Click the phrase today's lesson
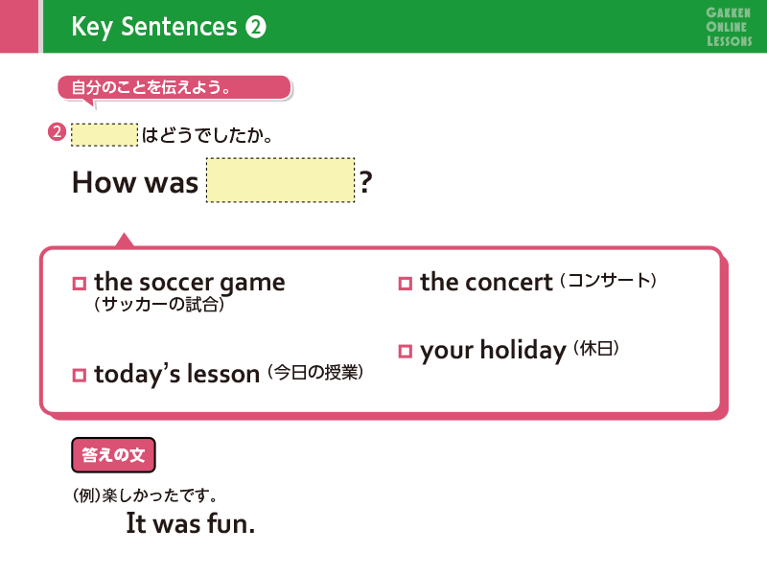The width and height of the screenshot is (767, 575). tap(176, 374)
